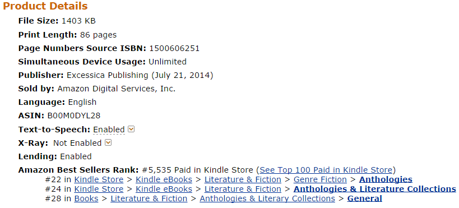The image size is (459, 208).
Task: Open the X-Ray Not Enabled dropdown arrow
Action: pos(108,142)
